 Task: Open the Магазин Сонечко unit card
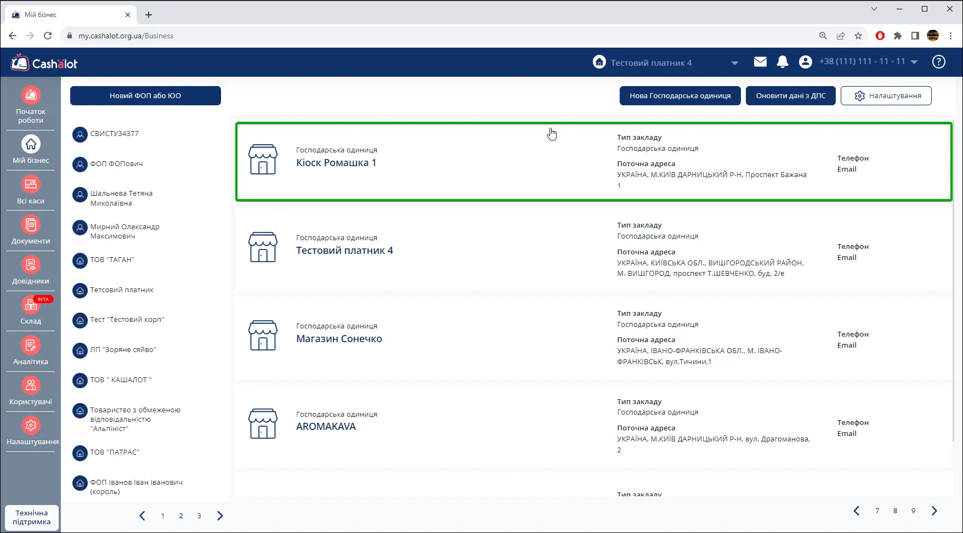594,337
